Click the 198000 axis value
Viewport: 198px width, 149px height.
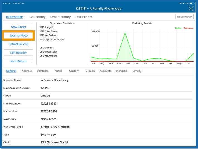point(95,31)
